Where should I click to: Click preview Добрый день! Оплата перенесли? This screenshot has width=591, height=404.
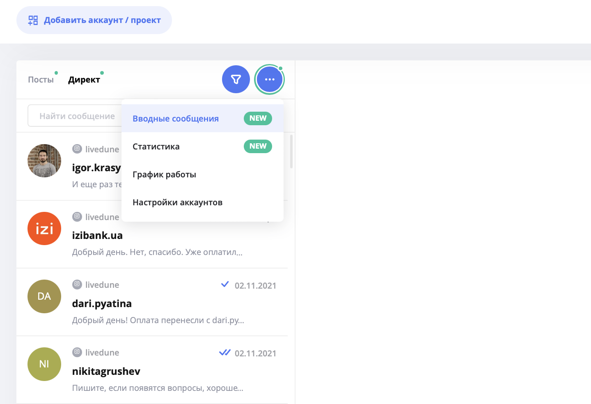coord(158,320)
